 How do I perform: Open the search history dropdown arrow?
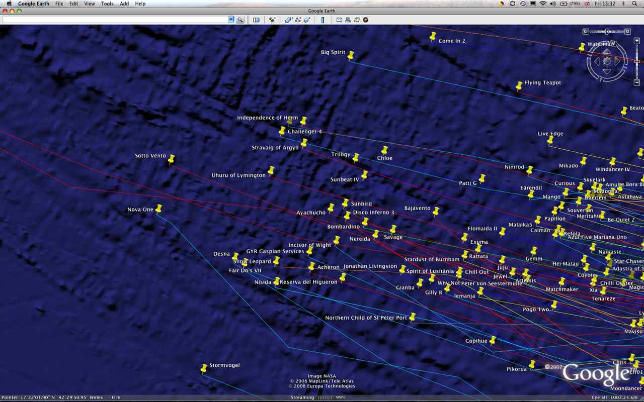[231, 20]
